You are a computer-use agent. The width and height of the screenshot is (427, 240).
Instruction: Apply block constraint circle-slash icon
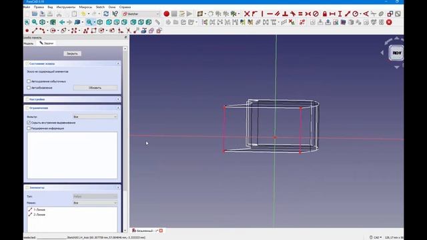pyautogui.click(x=316, y=13)
